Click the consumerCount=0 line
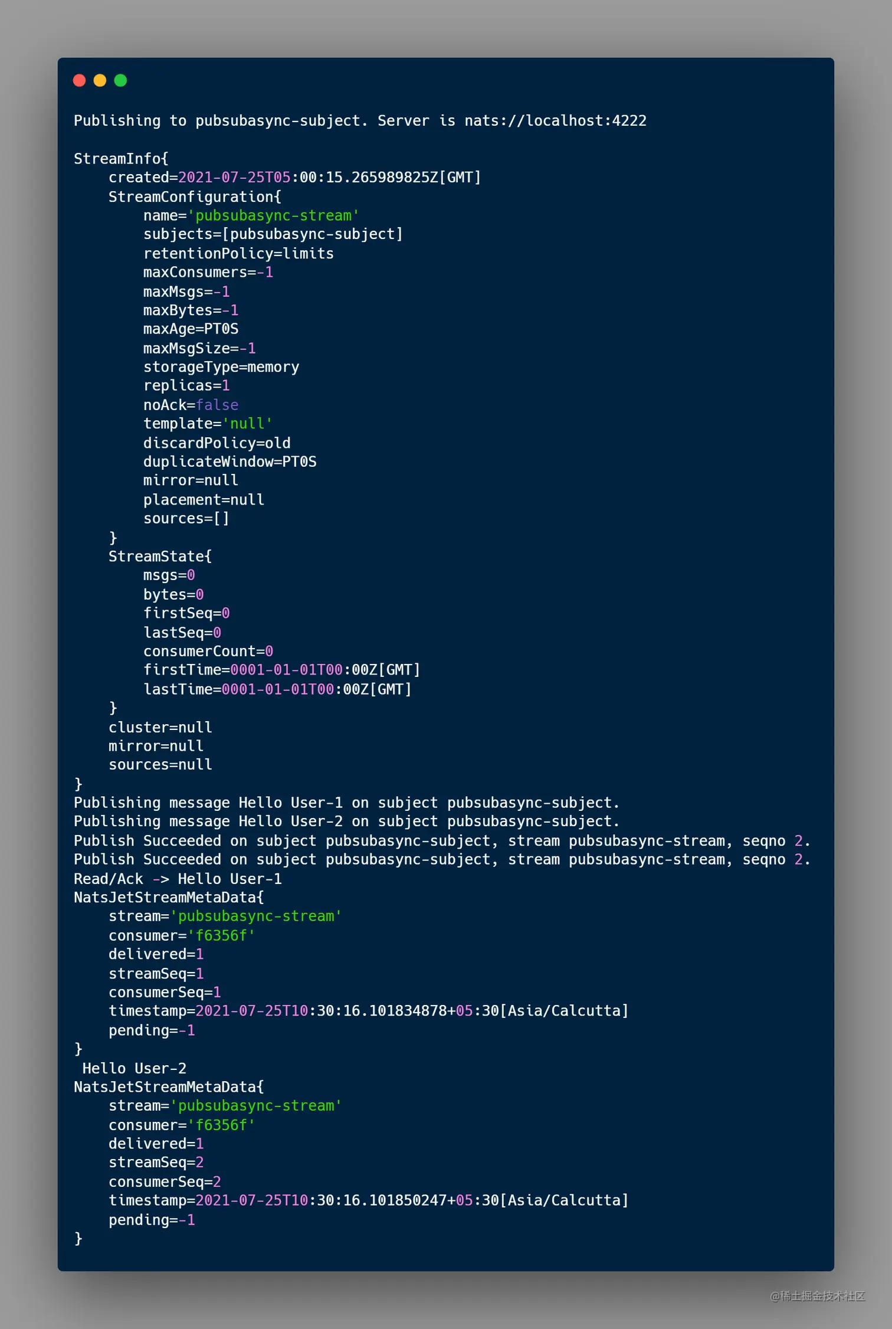The image size is (892, 1329). click(x=208, y=652)
